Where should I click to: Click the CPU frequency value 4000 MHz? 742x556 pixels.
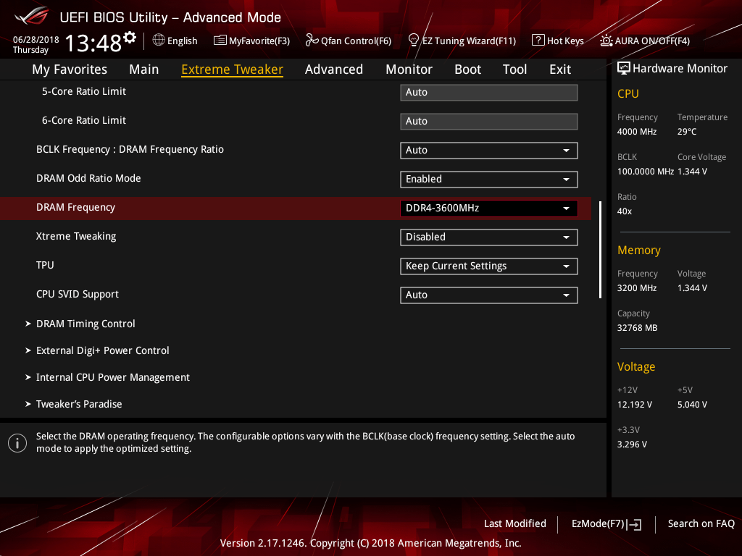tap(637, 132)
